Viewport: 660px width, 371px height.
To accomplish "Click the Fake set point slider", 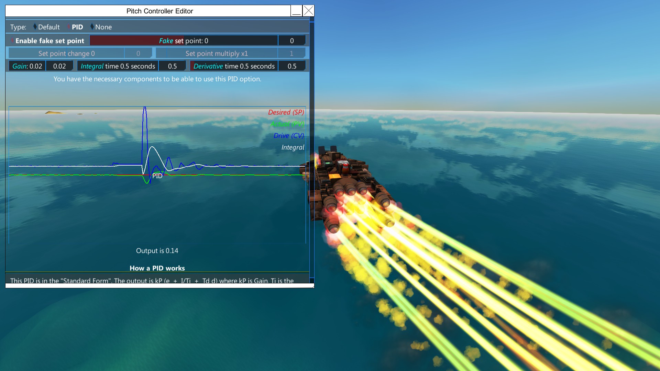I will (x=184, y=41).
